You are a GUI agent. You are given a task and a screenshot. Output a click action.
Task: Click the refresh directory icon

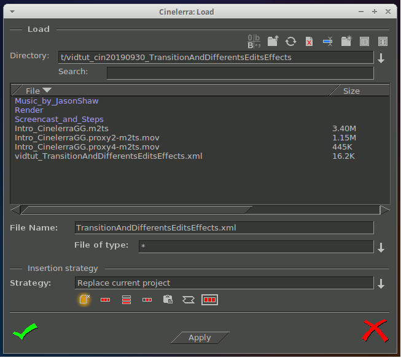(x=291, y=42)
